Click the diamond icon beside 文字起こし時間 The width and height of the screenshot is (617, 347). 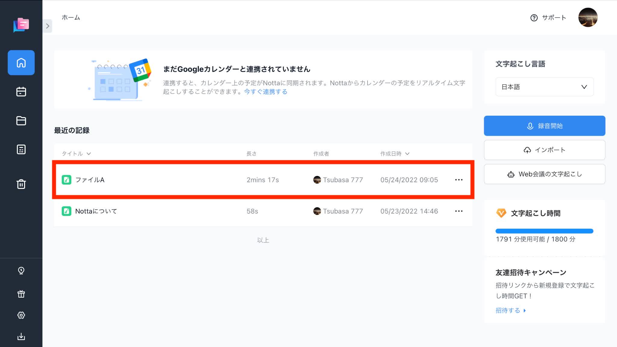tap(501, 213)
